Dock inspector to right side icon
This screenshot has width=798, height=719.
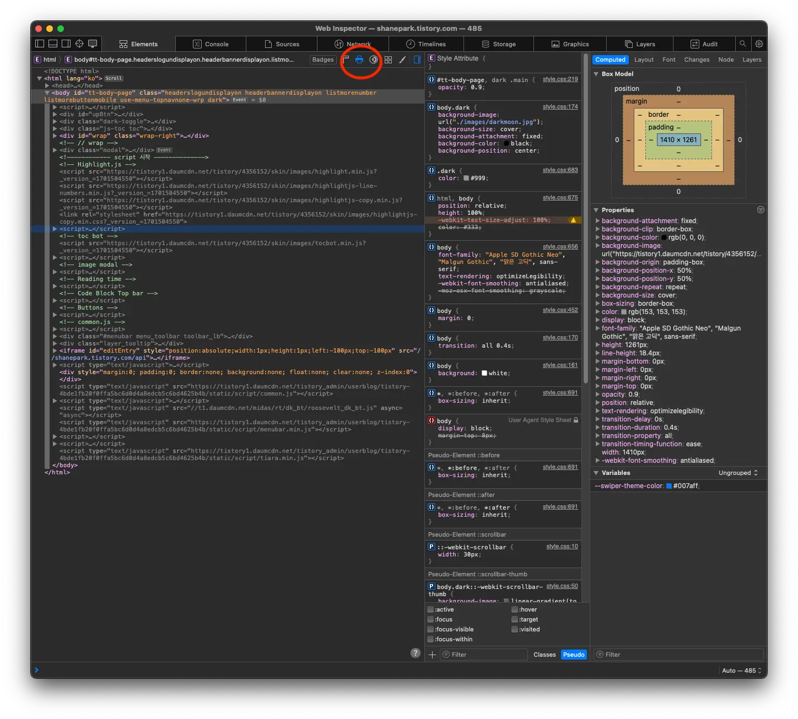point(66,44)
